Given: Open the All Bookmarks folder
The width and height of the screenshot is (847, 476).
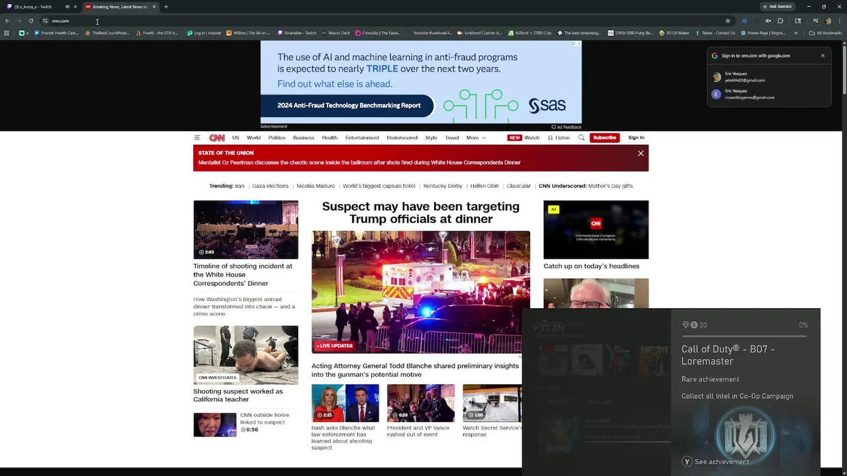Looking at the screenshot, I should coord(826,33).
